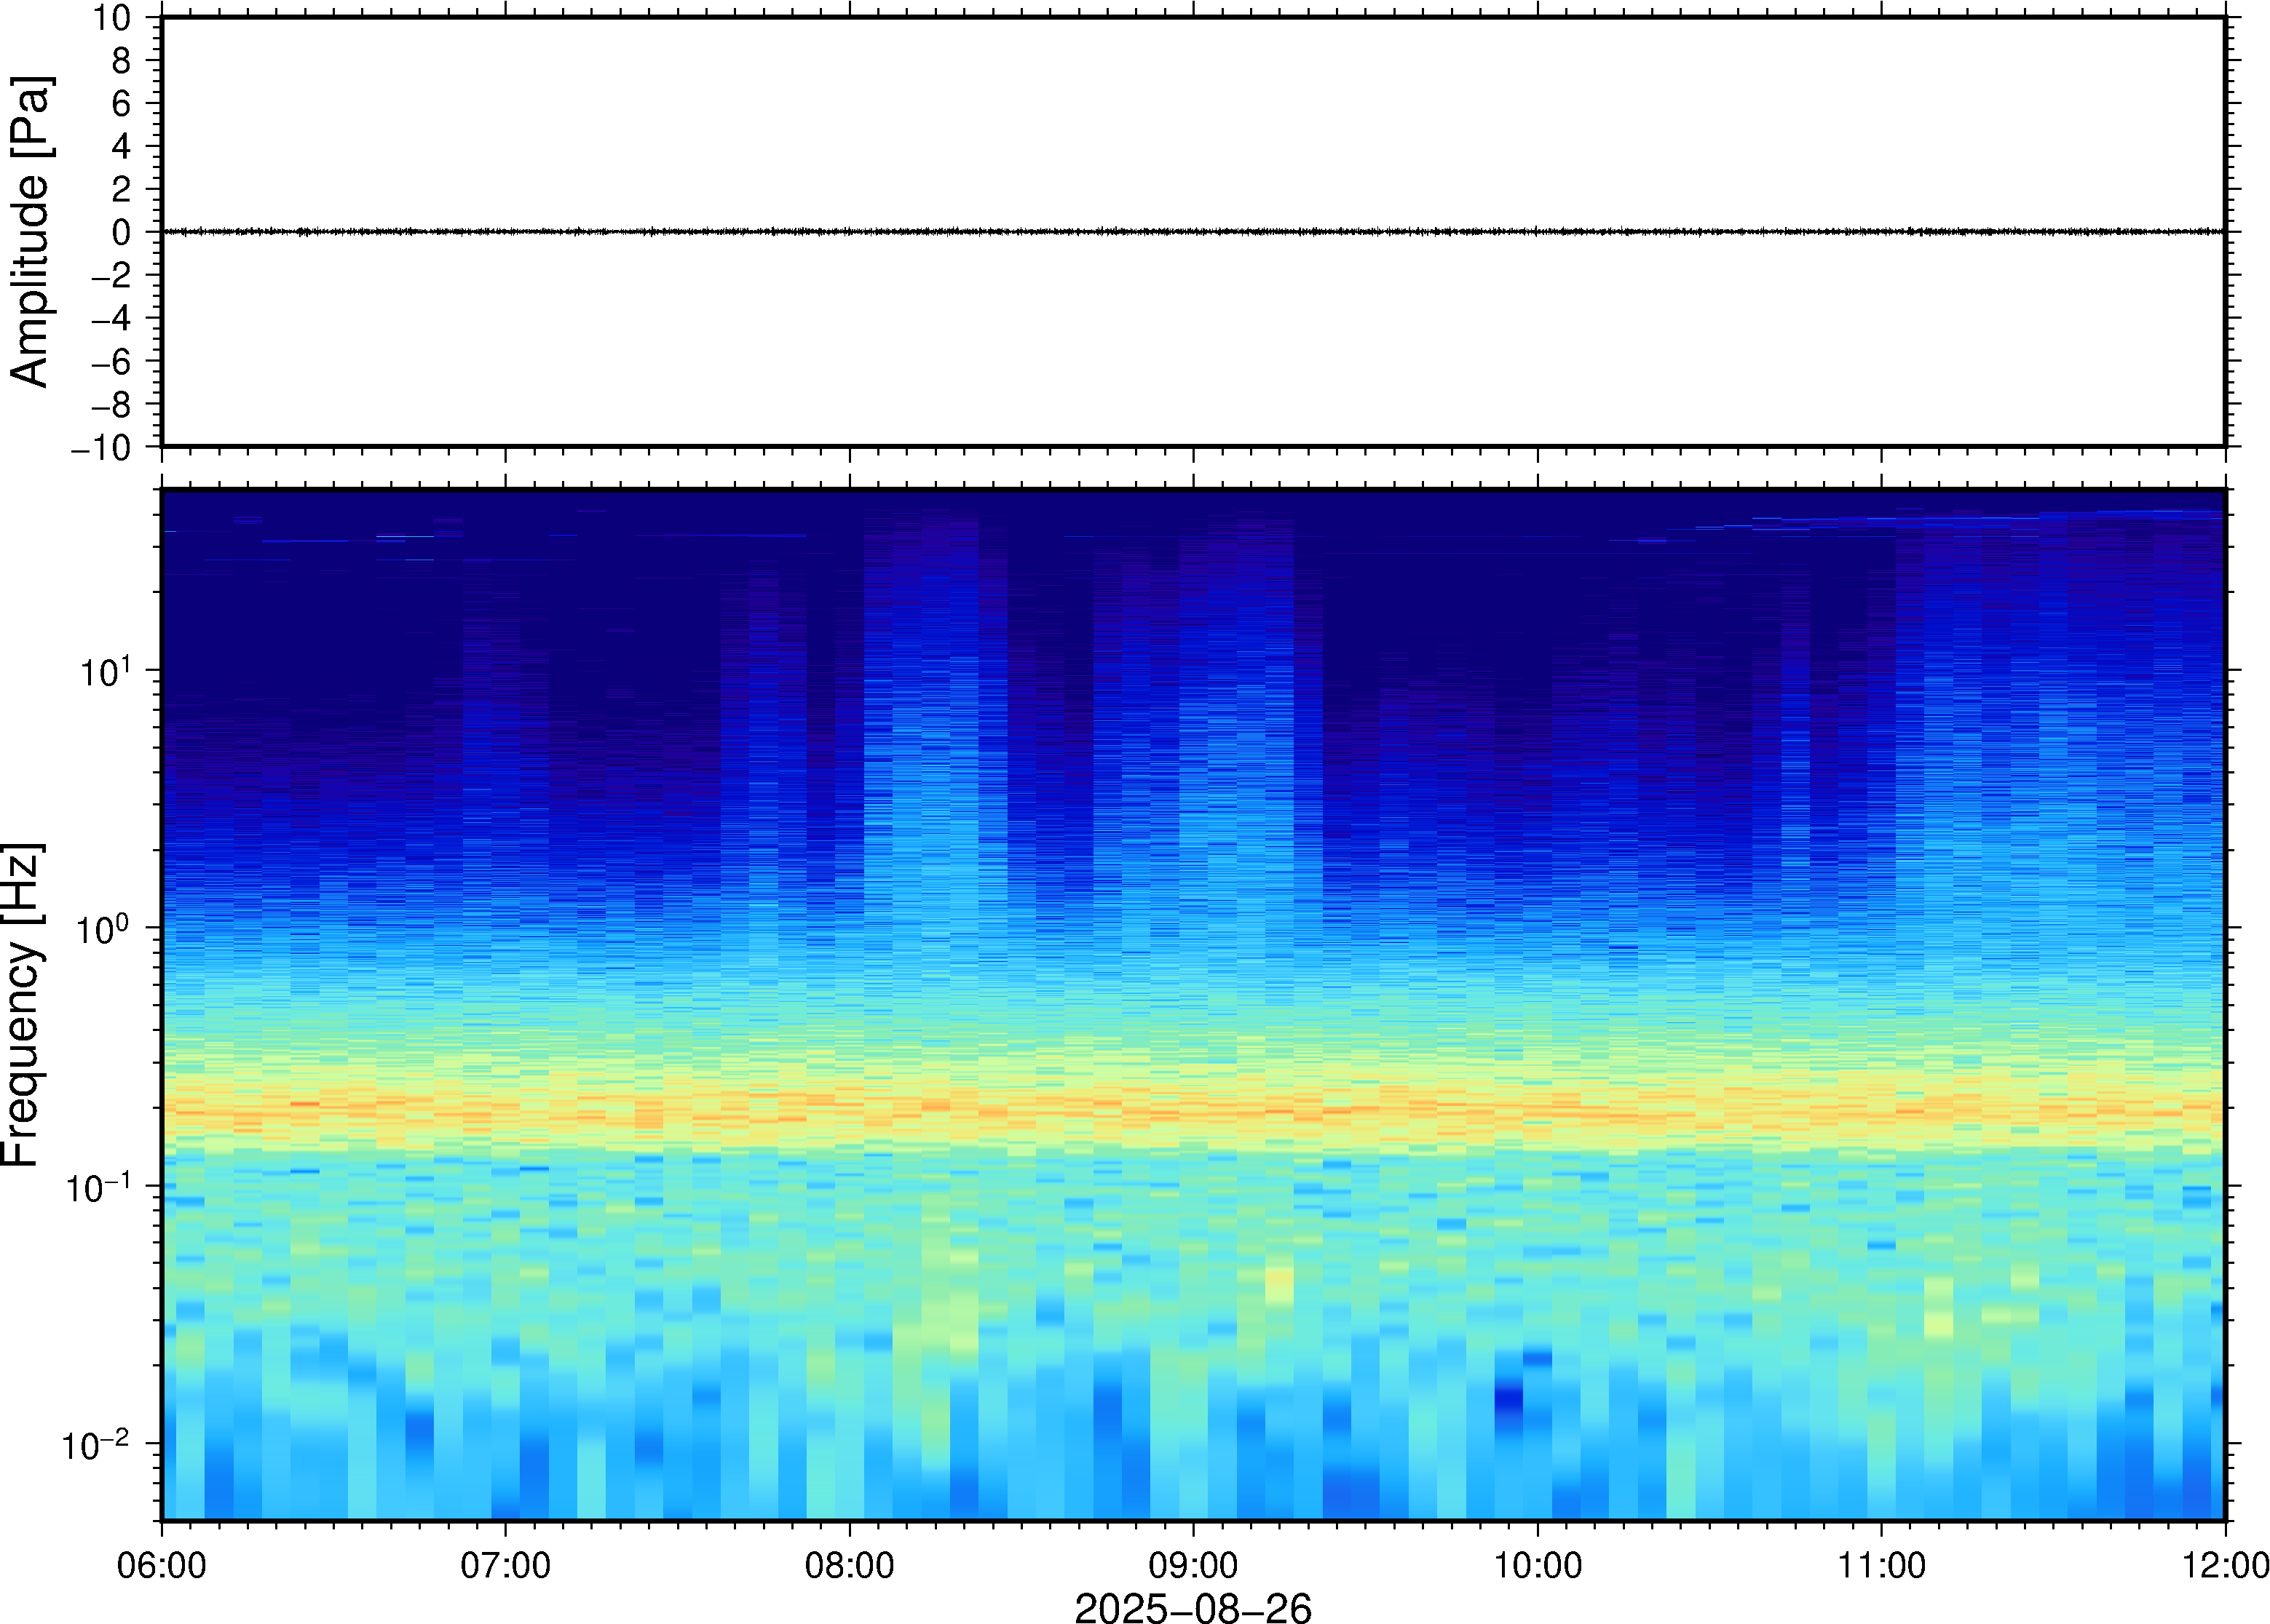Click the amplitude tick label 2

tap(122, 189)
